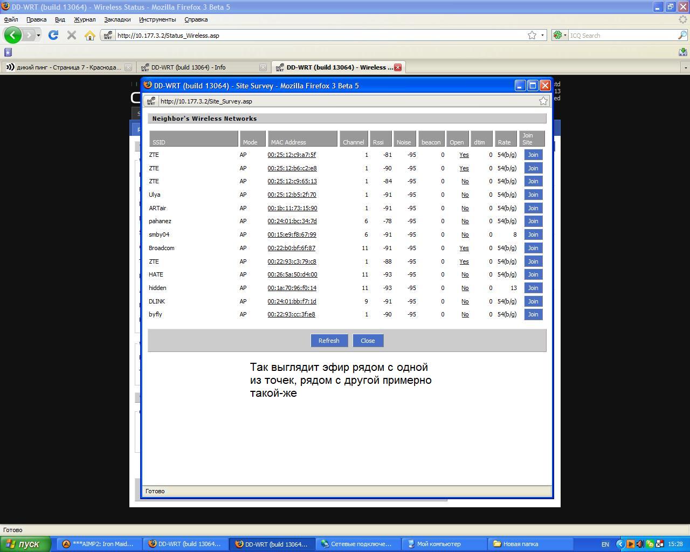The width and height of the screenshot is (690, 552).
Task: Switch keyboard language via EN indicator
Action: click(x=605, y=544)
